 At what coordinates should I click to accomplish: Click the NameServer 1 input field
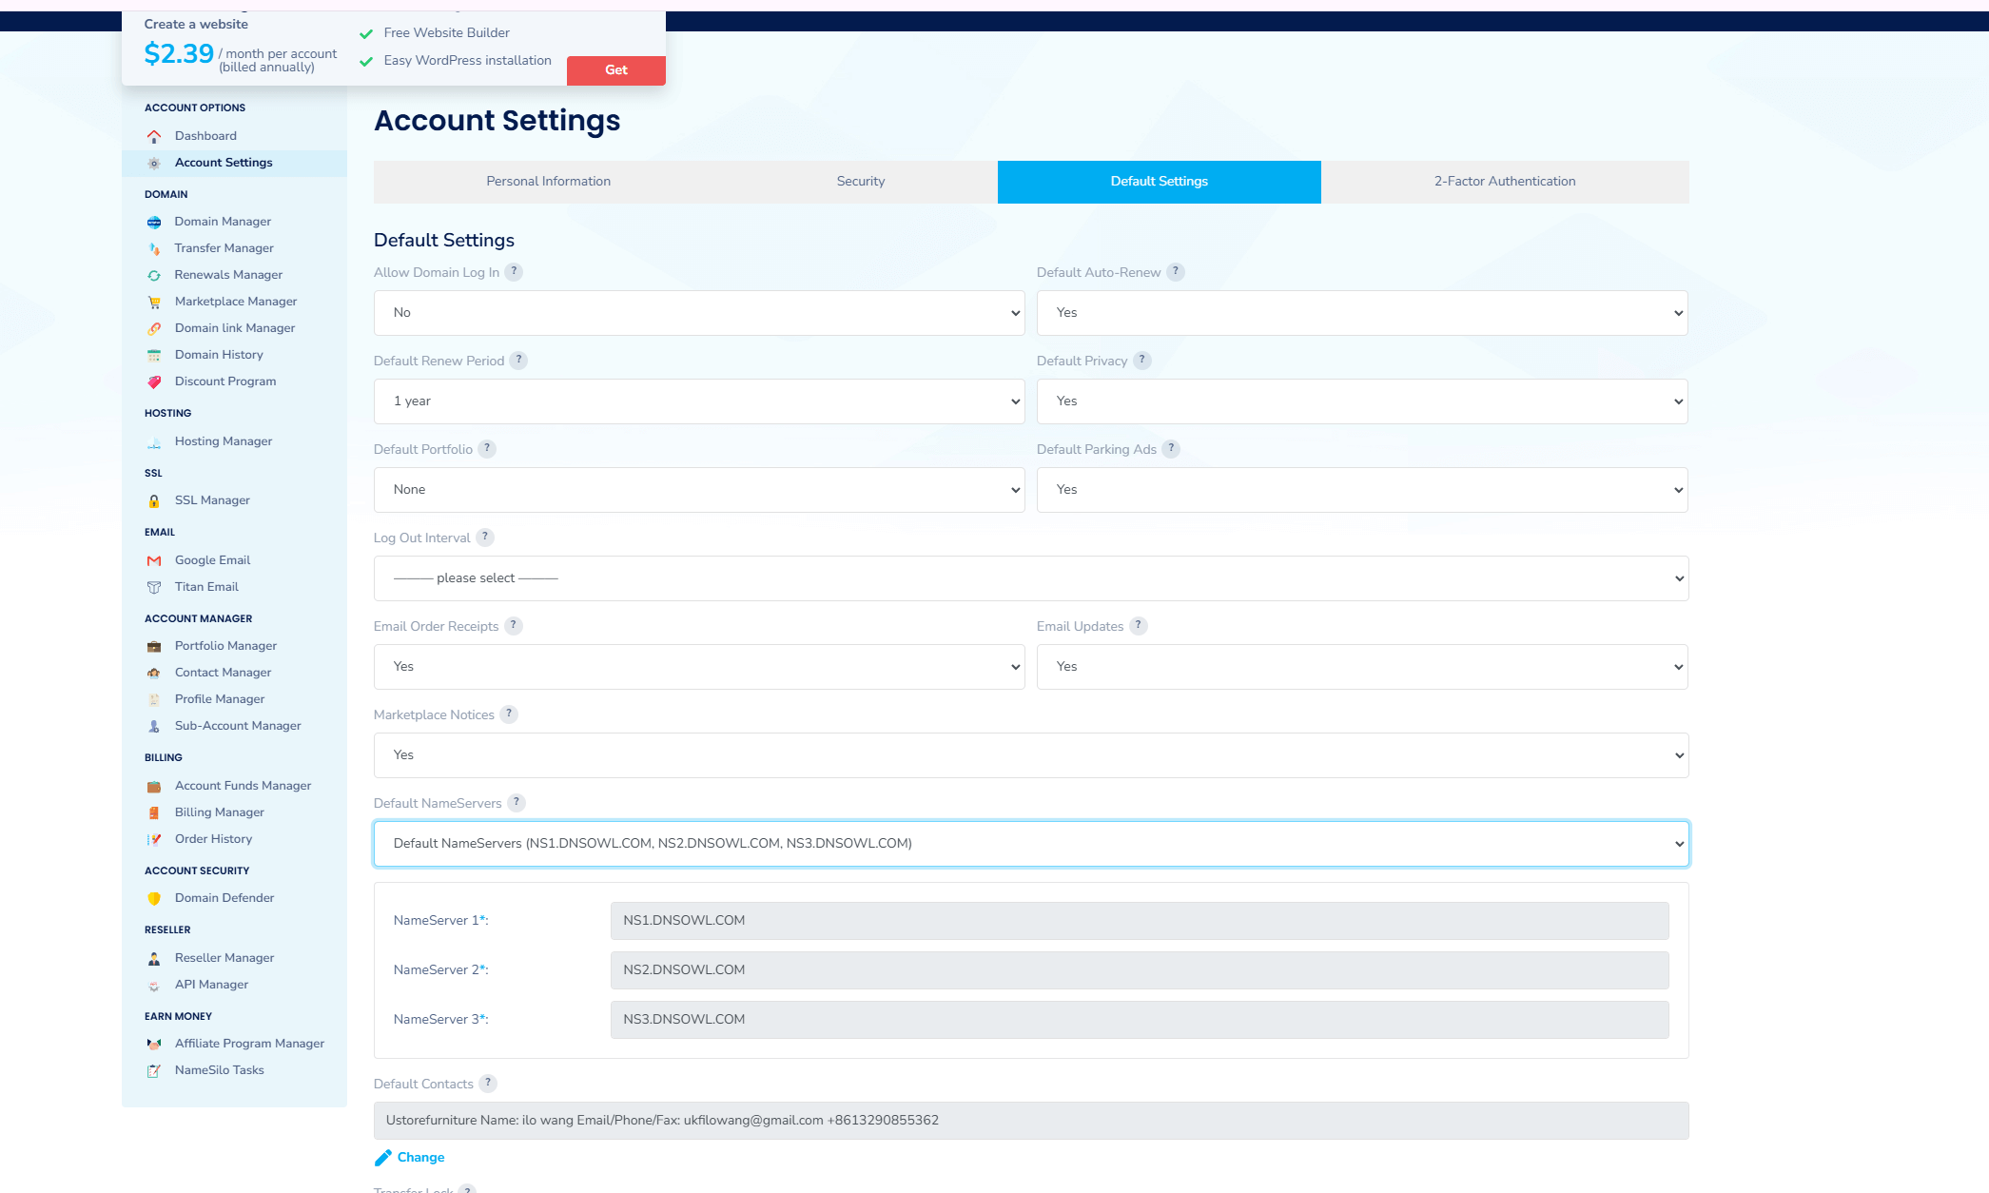(x=1139, y=921)
